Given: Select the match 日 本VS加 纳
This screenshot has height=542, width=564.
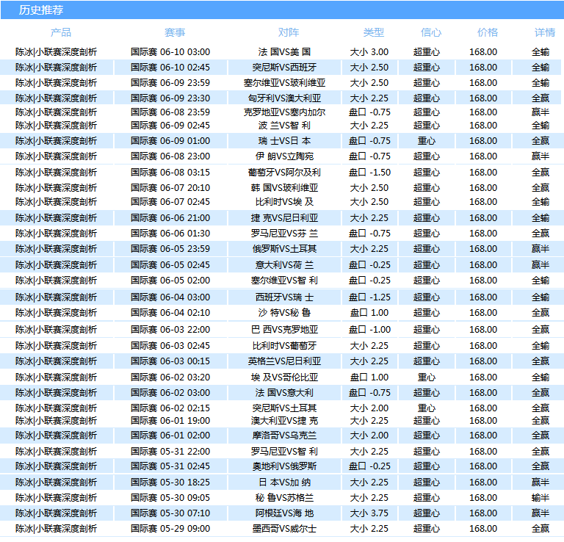Looking at the screenshot, I should [x=284, y=483].
